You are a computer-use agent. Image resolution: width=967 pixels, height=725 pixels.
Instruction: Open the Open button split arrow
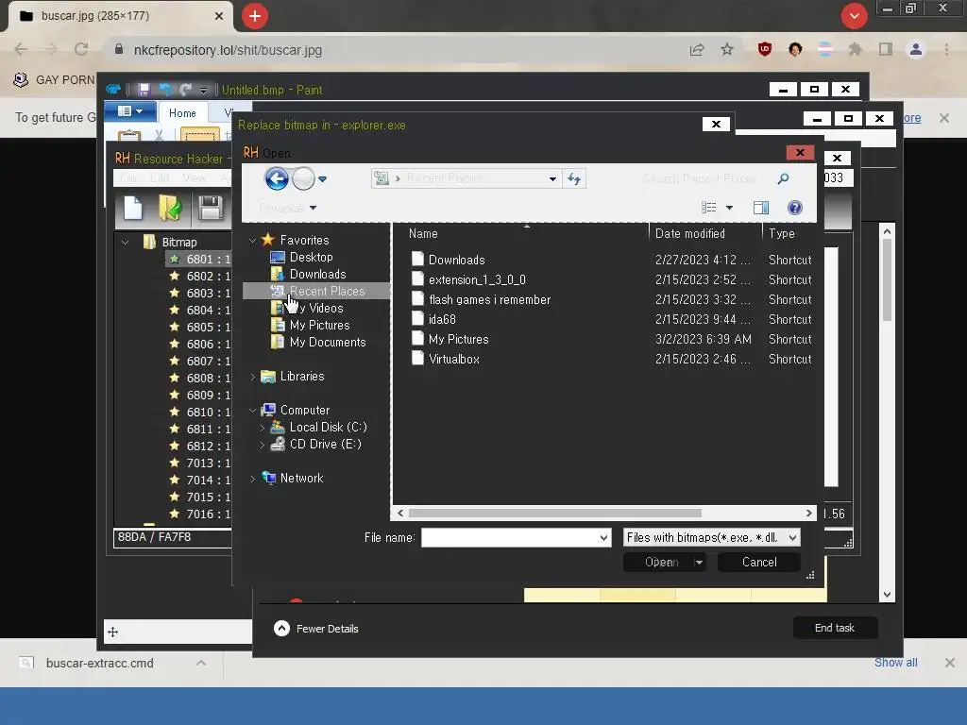pyautogui.click(x=700, y=563)
